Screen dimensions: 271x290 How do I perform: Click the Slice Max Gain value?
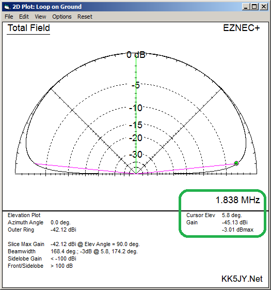coord(95,244)
